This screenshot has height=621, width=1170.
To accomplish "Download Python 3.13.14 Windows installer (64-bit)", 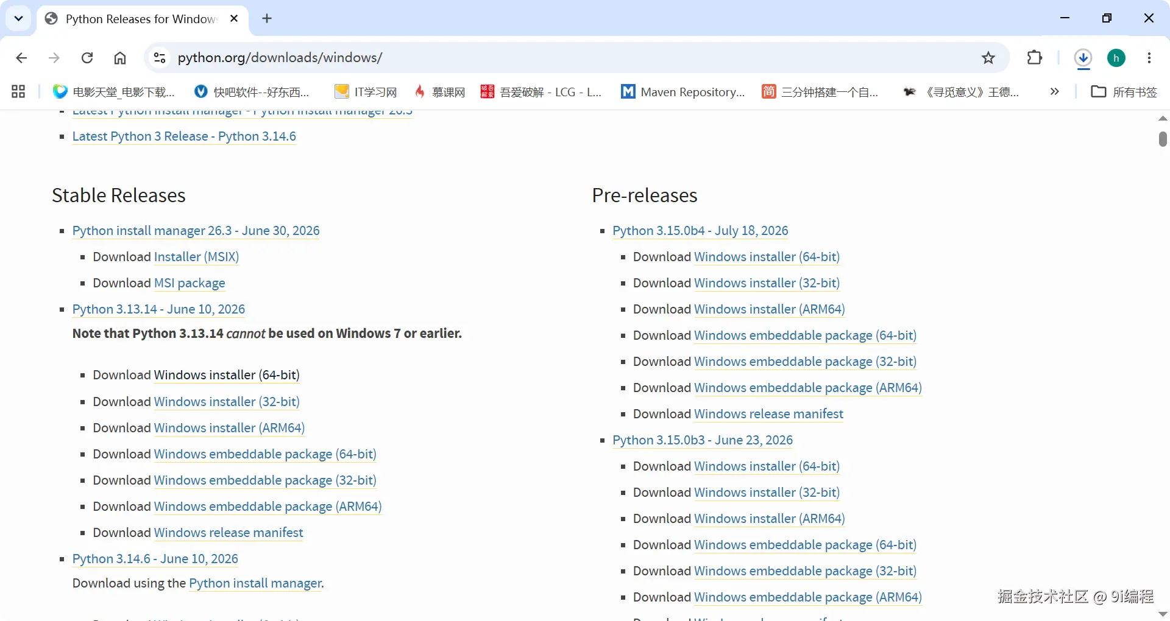I will pyautogui.click(x=227, y=375).
